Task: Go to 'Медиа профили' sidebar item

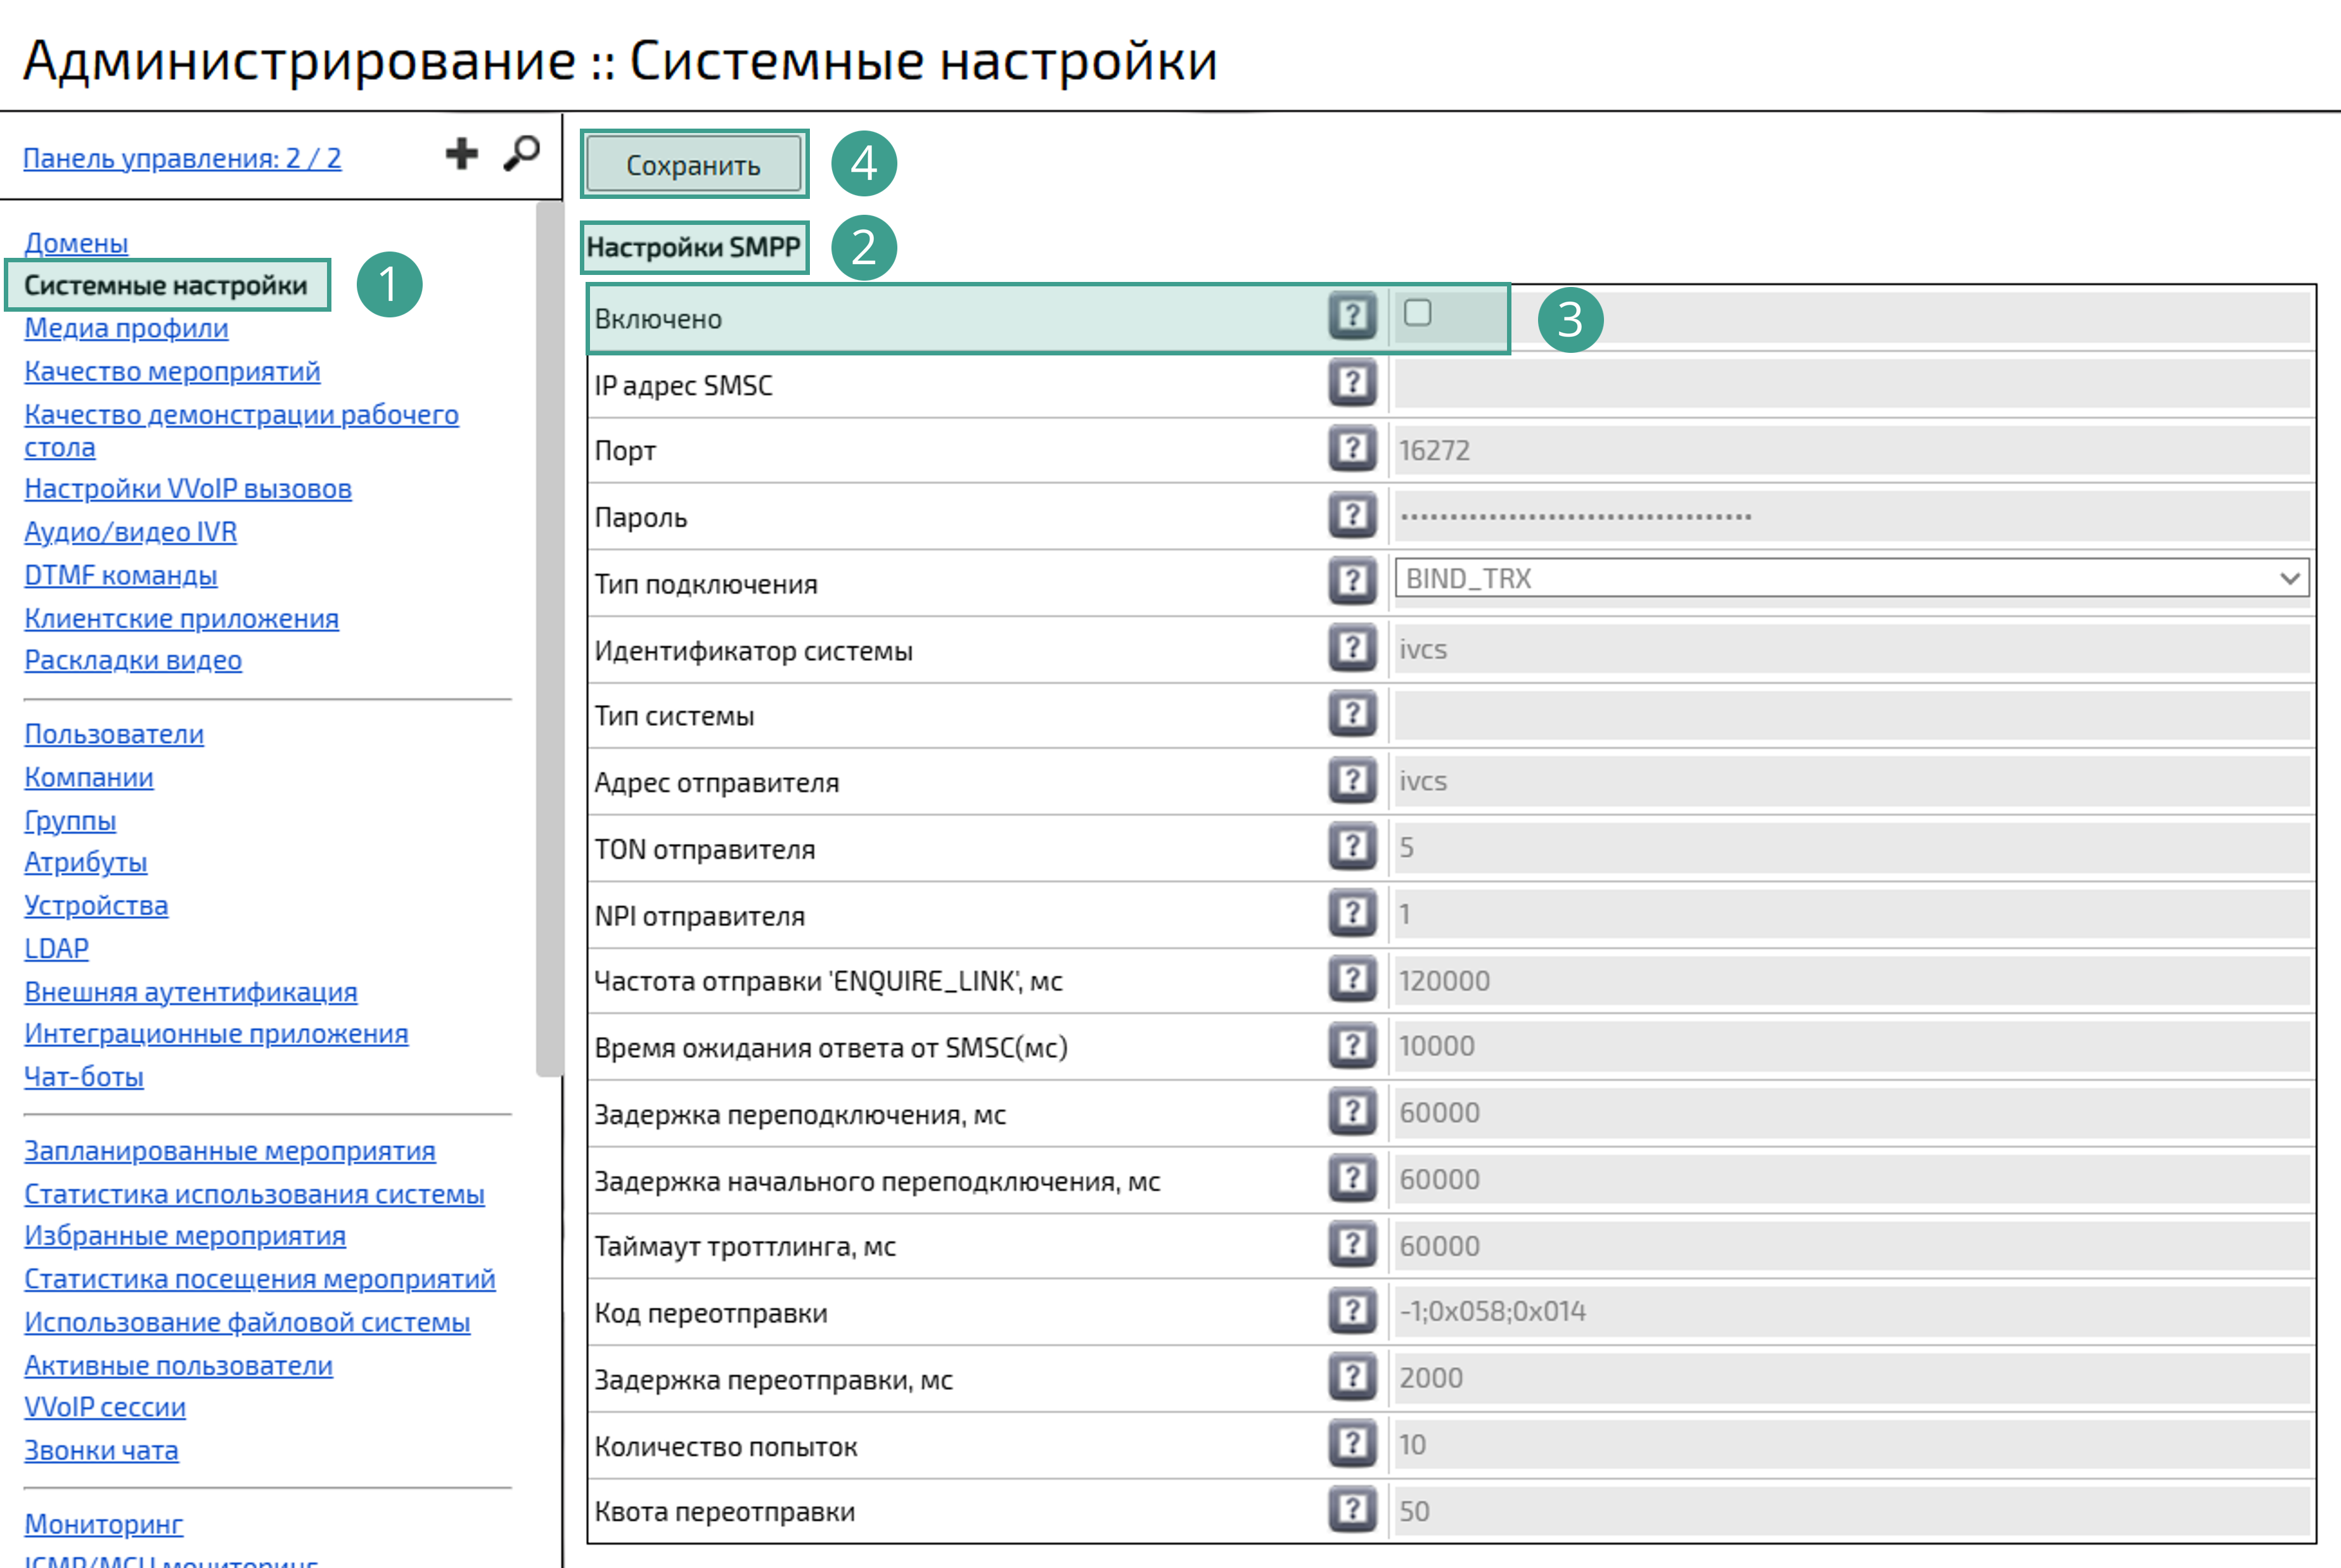Action: coord(126,329)
